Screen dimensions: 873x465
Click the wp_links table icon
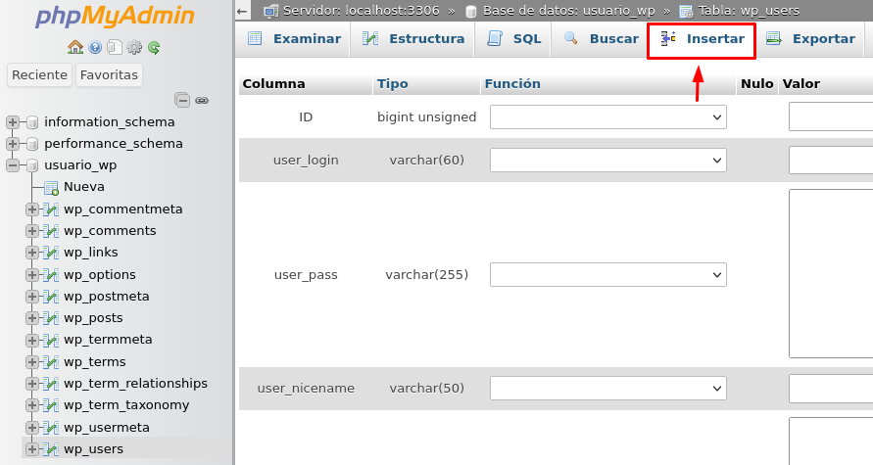click(x=51, y=254)
